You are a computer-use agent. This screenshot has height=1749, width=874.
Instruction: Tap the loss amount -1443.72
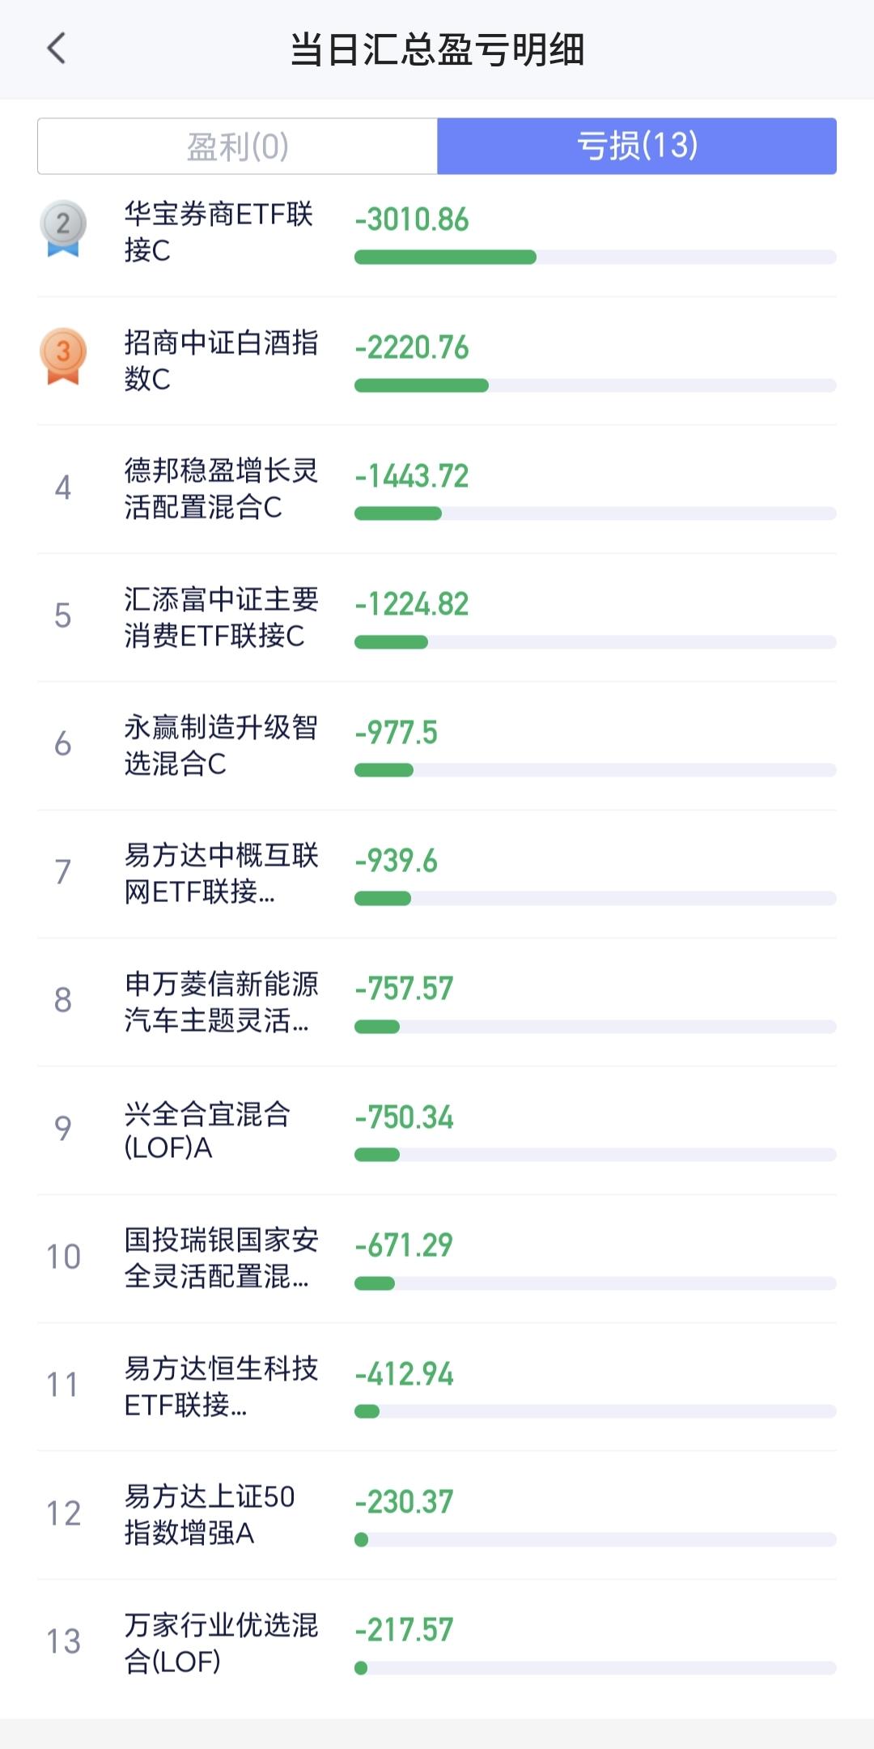coord(412,476)
